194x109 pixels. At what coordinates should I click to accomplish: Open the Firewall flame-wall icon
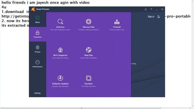[x=117, y=21]
